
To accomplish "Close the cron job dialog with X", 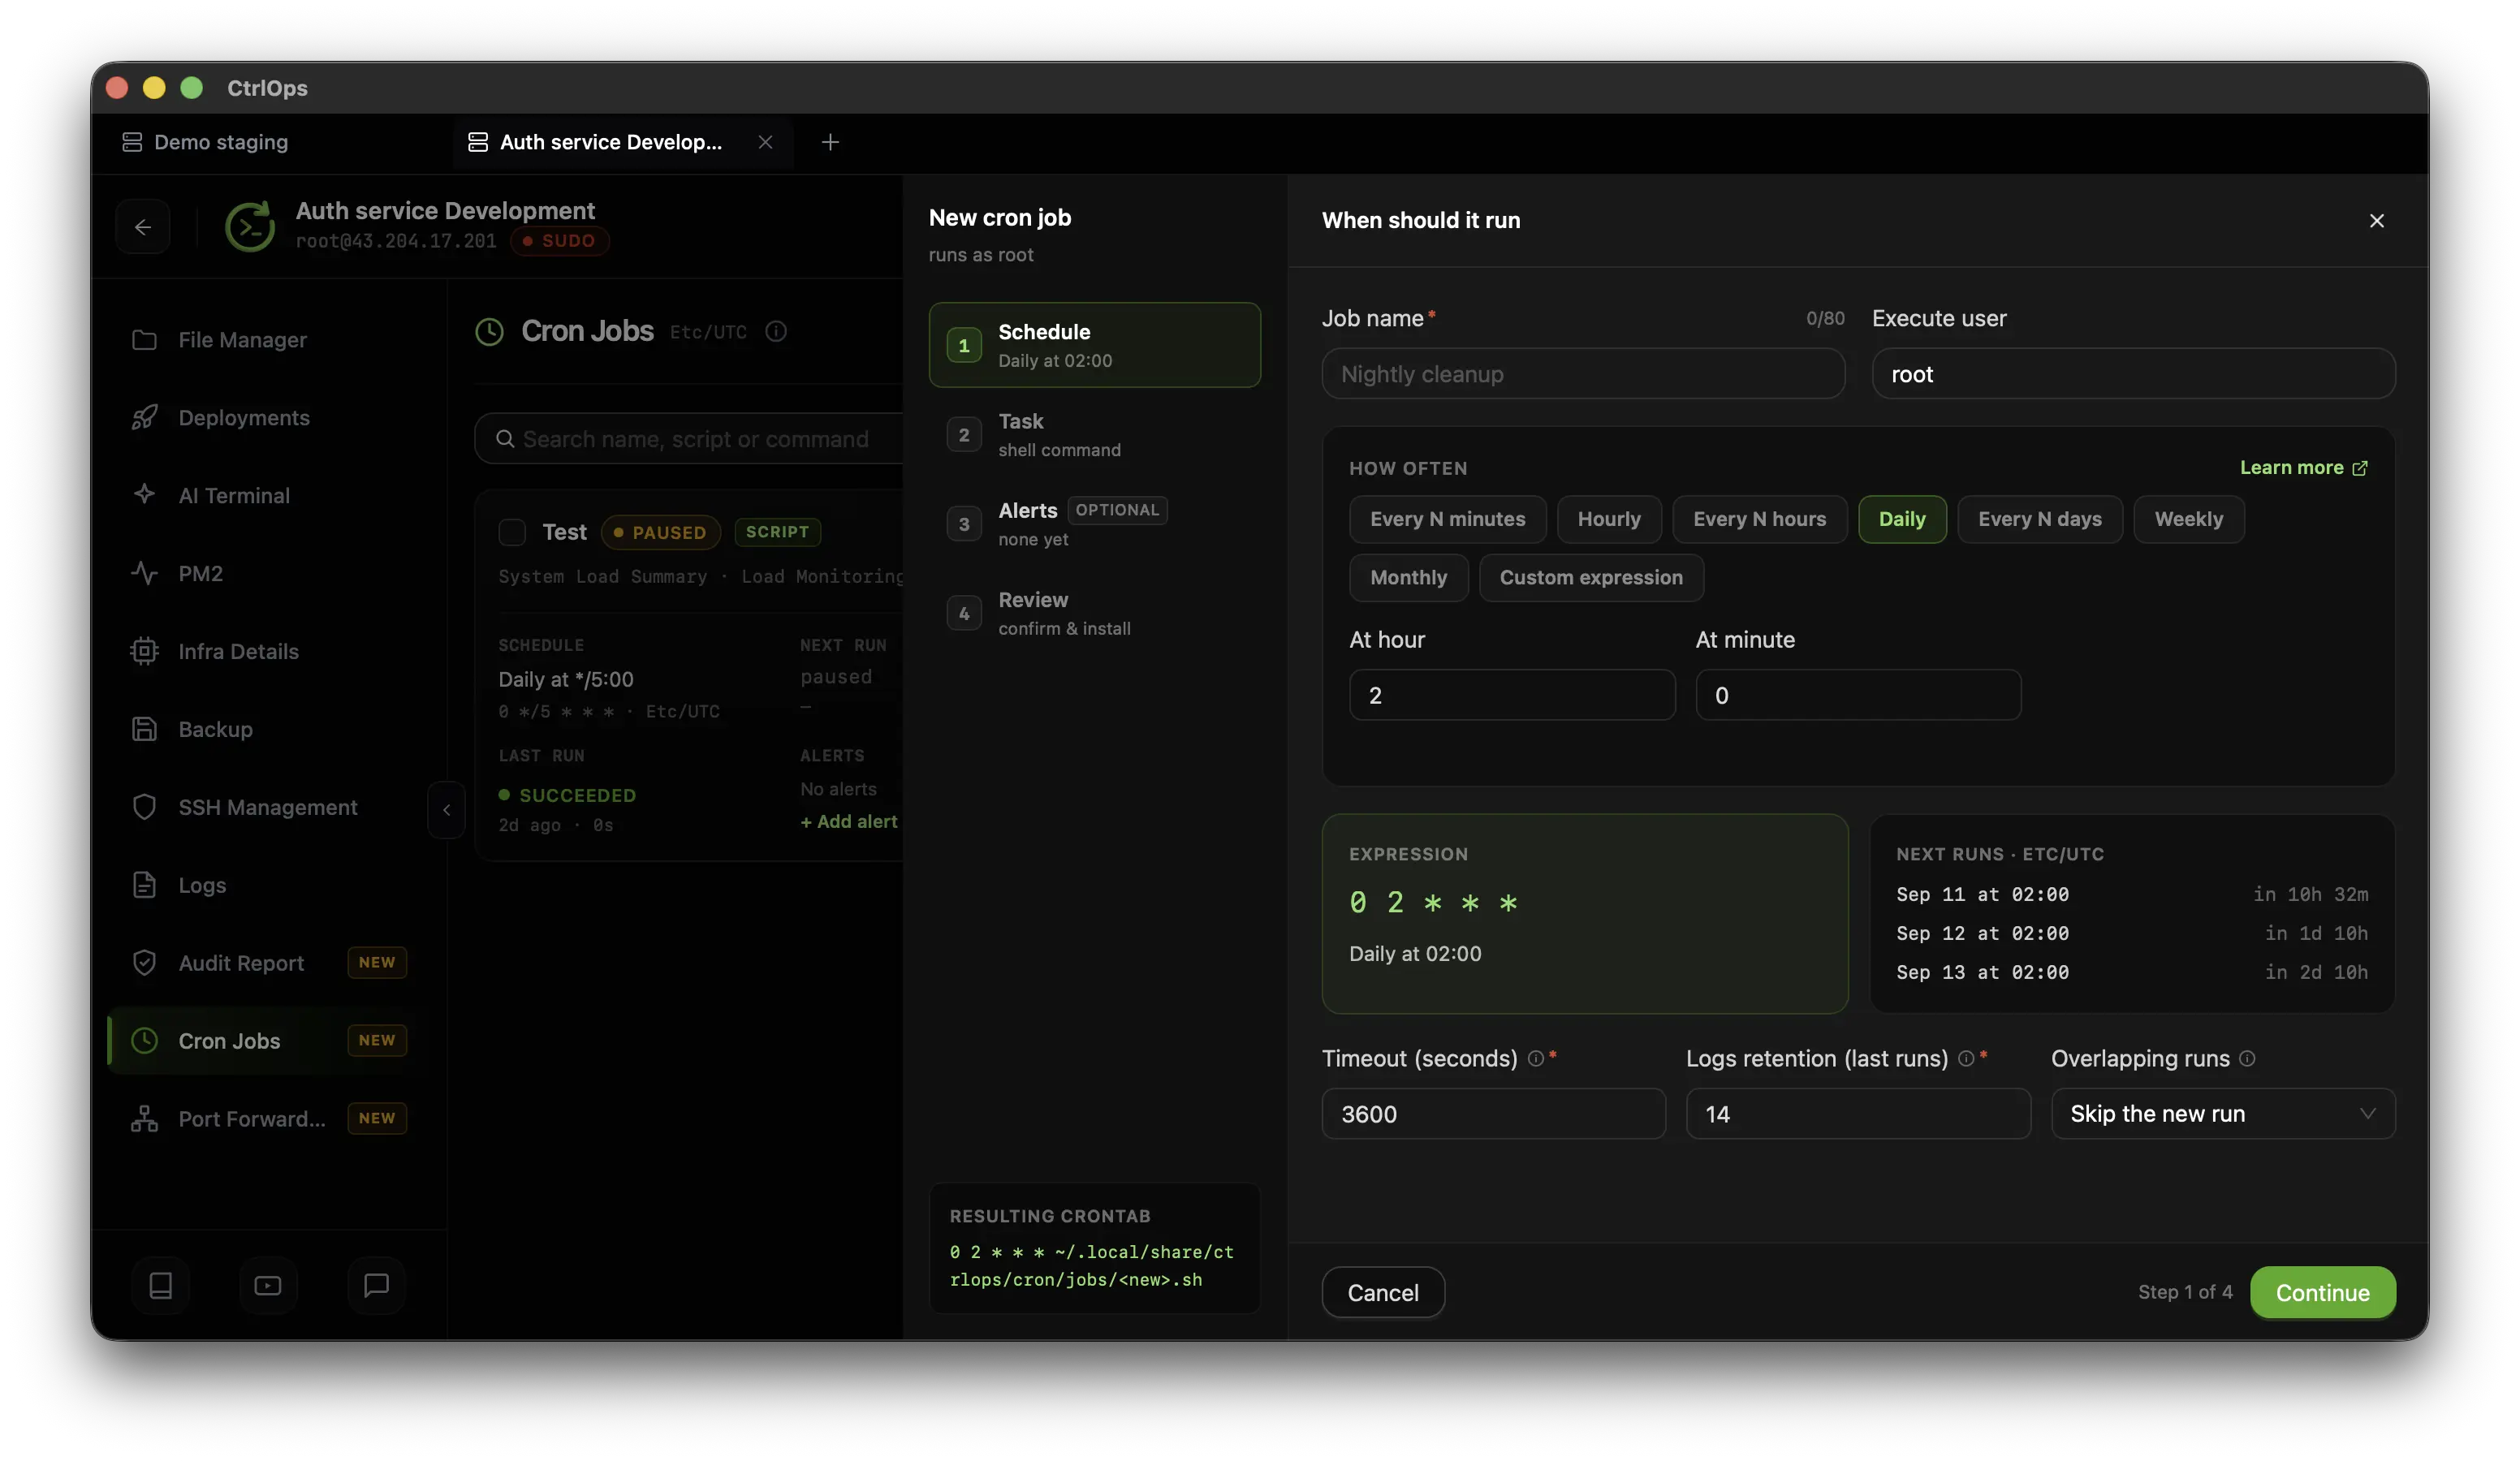I will tap(2377, 220).
